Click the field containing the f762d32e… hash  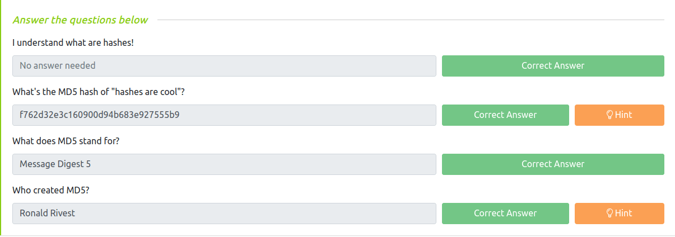224,115
